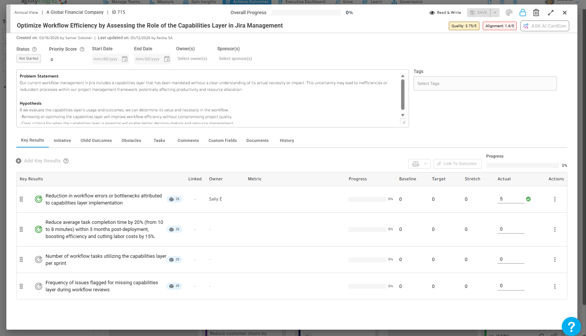Click the ASK AI CardGen button
This screenshot has width=586, height=336.
pos(545,26)
